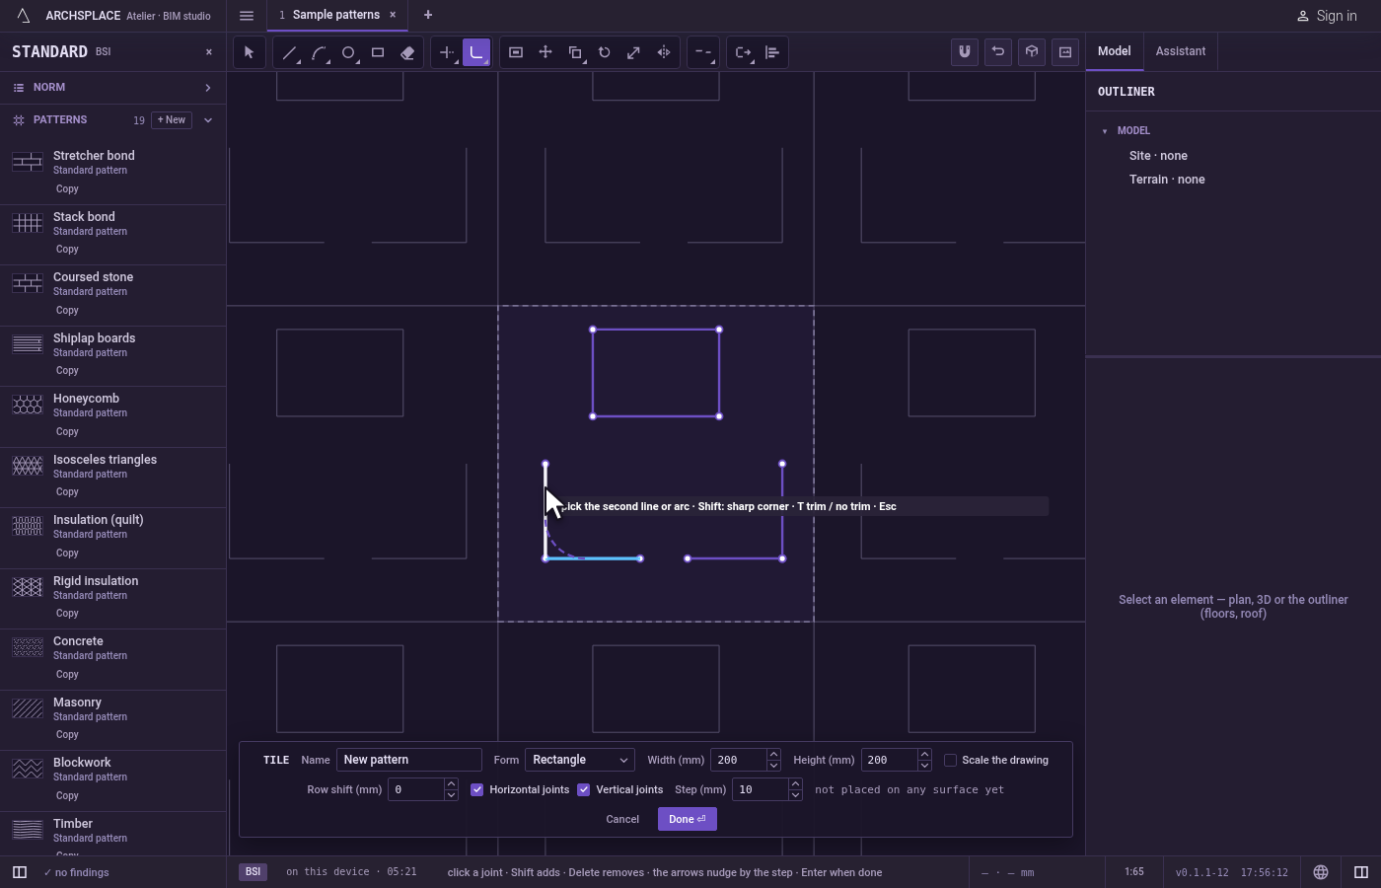Activate the Mirror tool
1381x888 pixels.
pyautogui.click(x=664, y=52)
